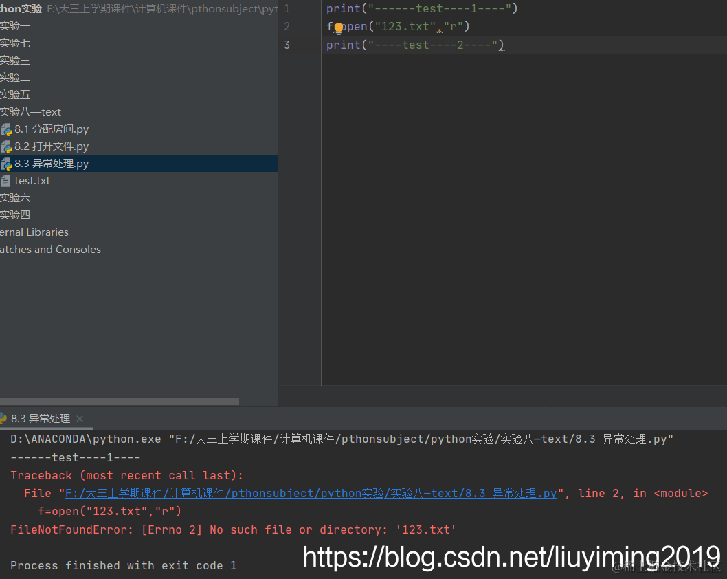Click the test.txt text file icon
Image resolution: width=727 pixels, height=579 pixels.
5,181
